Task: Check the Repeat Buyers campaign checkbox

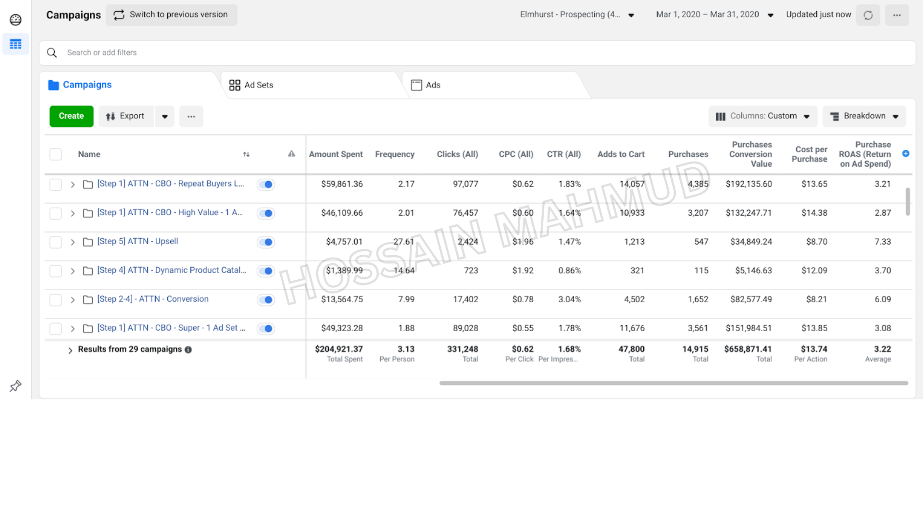Action: pyautogui.click(x=56, y=185)
